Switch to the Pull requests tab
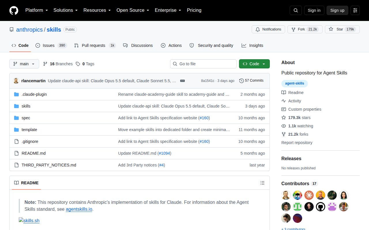Viewport: 369px width, 230px height. click(95, 45)
